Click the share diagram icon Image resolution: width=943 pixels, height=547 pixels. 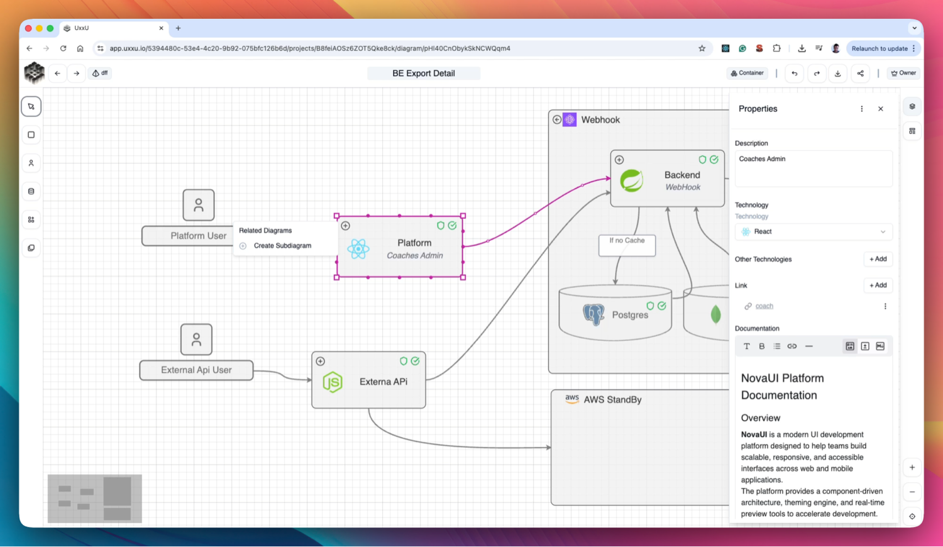click(860, 74)
